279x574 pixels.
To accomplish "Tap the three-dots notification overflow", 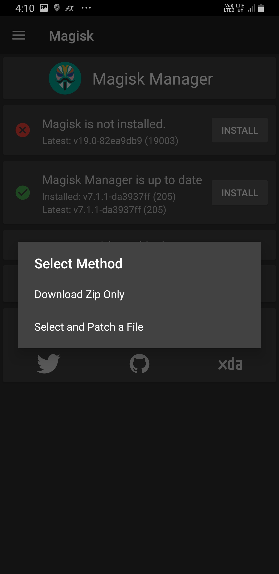I will (86, 8).
